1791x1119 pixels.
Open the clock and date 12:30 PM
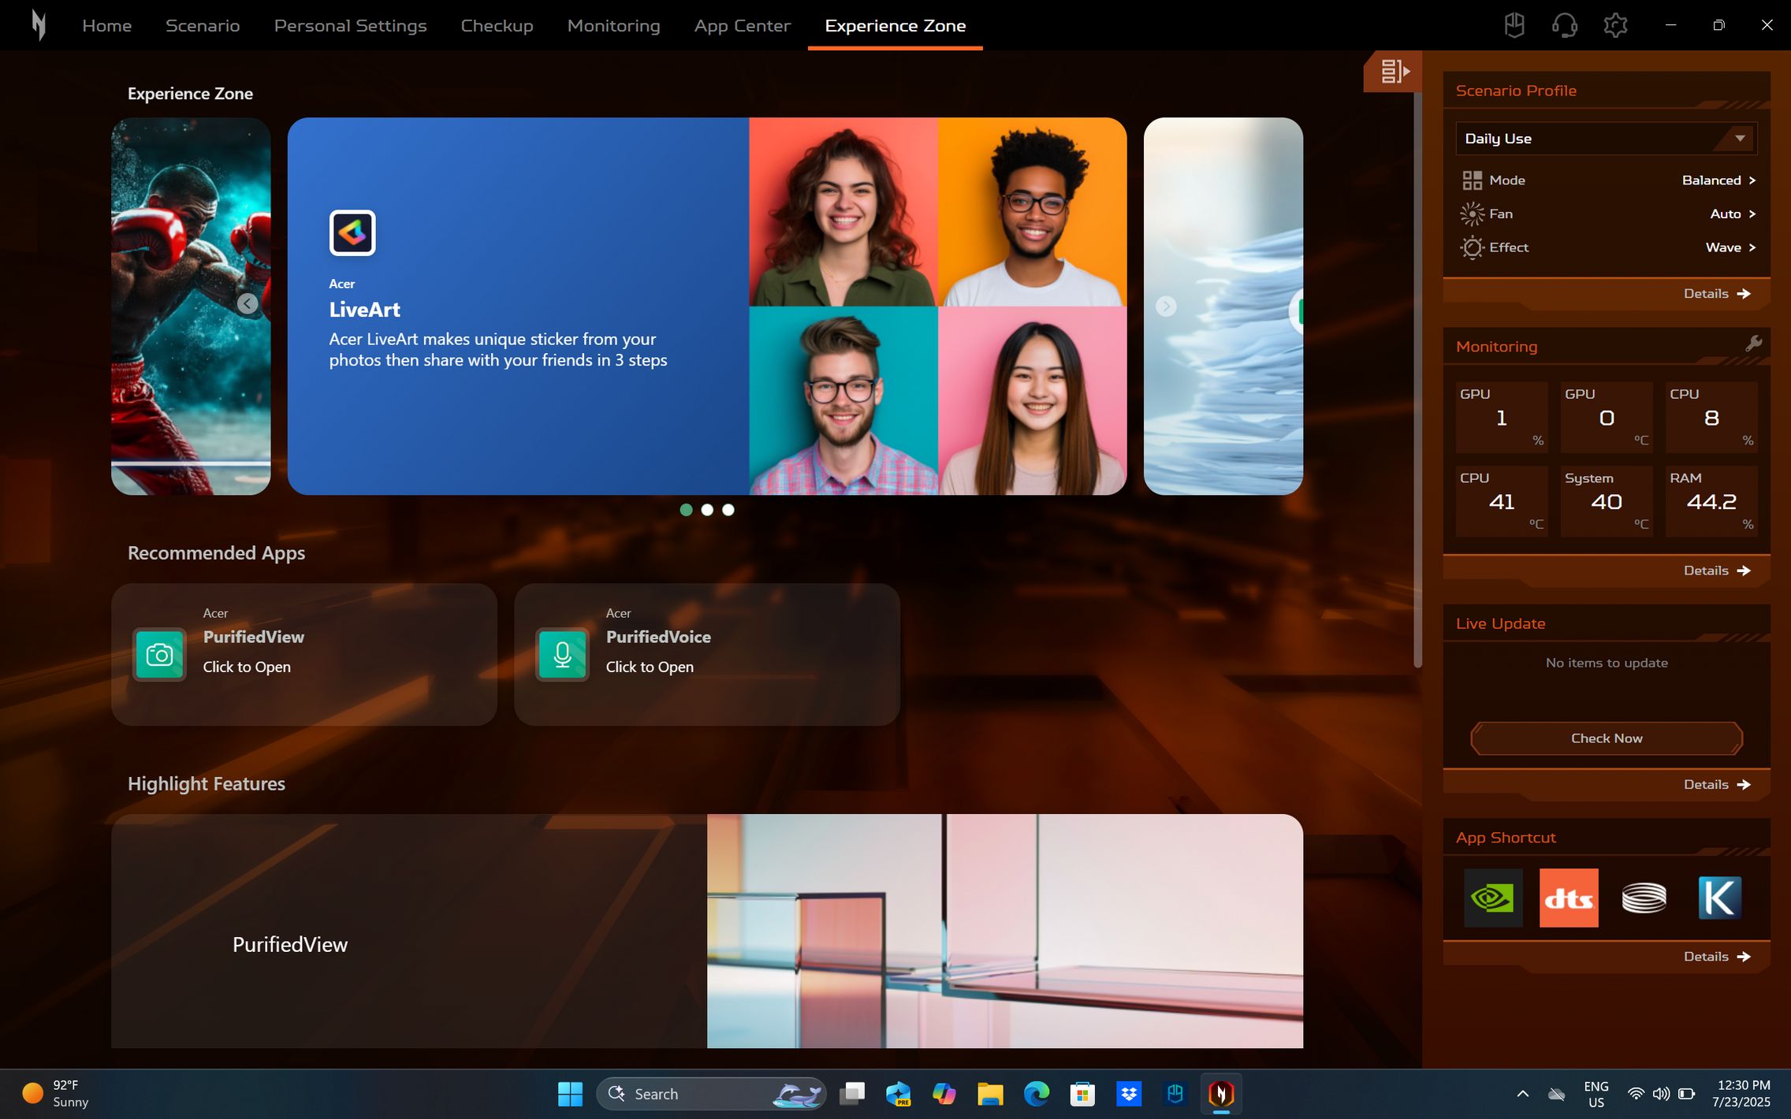tap(1741, 1094)
